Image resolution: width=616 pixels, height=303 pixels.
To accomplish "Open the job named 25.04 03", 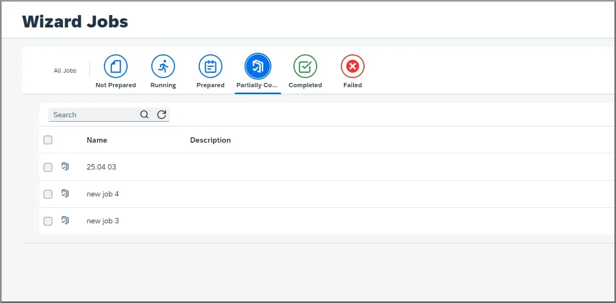I will coord(101,167).
